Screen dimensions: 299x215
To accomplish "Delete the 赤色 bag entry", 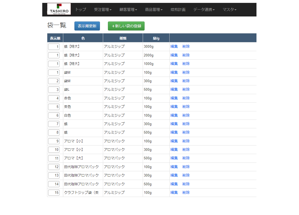I will pyautogui.click(x=186, y=98).
